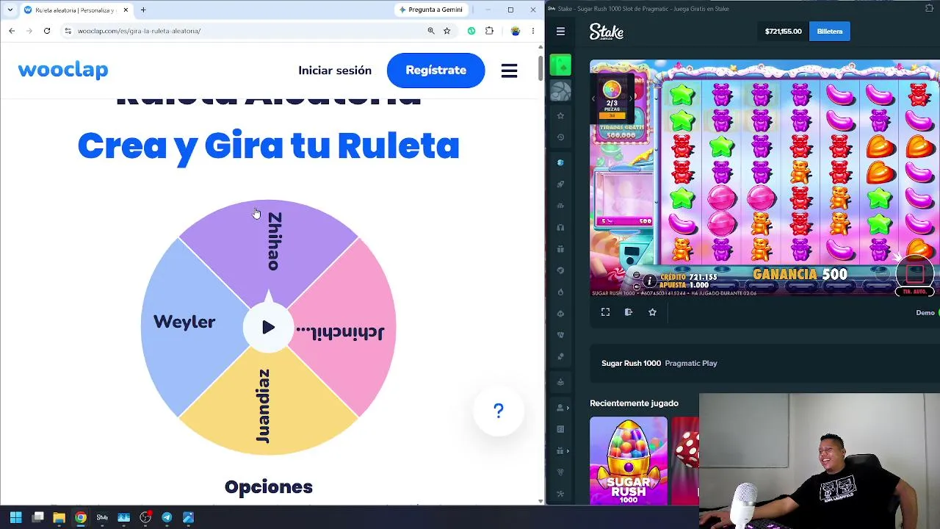Spin the roulette with the center play button
The image size is (940, 529).
(268, 328)
